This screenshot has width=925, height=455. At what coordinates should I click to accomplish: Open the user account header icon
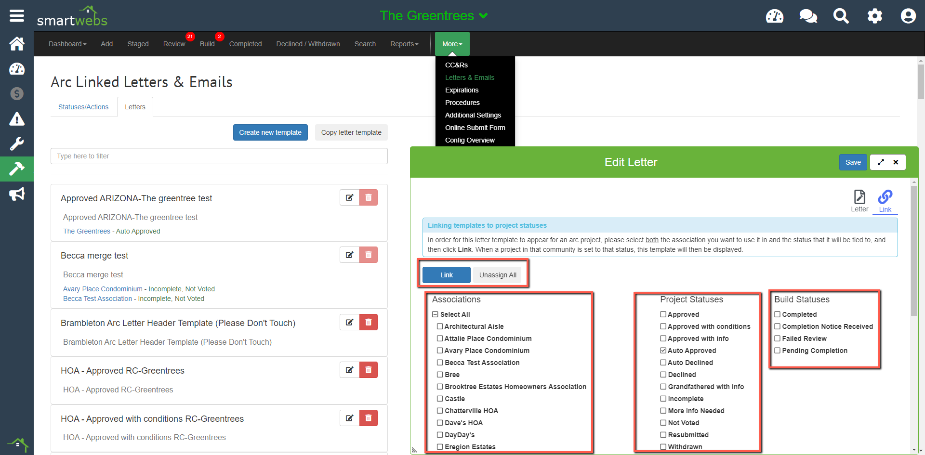pyautogui.click(x=908, y=16)
